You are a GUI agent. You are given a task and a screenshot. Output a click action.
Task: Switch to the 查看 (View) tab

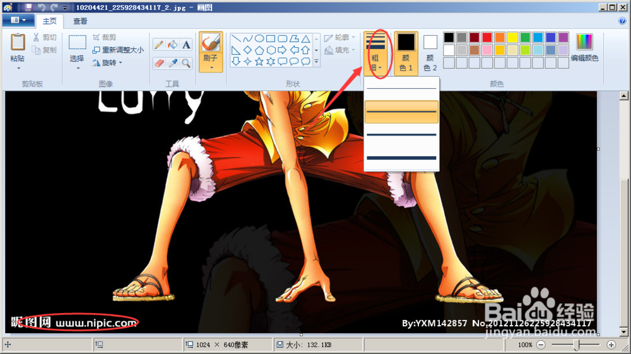point(80,21)
